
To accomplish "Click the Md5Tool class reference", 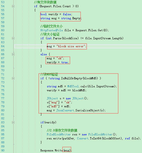I will [73, 86].
